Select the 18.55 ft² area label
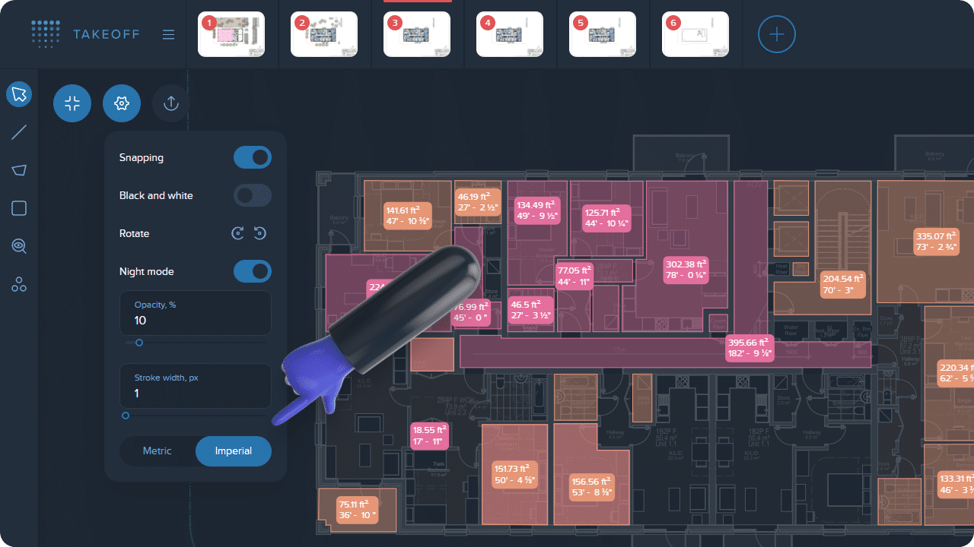Screen dimensions: 974x547 pyautogui.click(x=428, y=435)
